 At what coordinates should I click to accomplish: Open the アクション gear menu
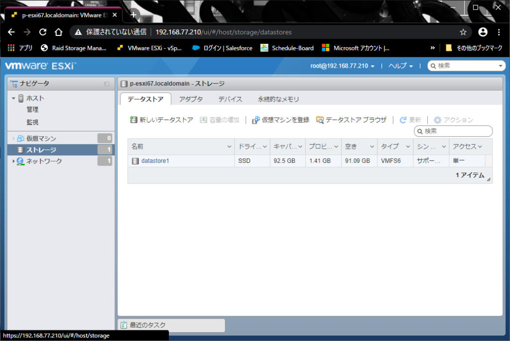pyautogui.click(x=453, y=120)
